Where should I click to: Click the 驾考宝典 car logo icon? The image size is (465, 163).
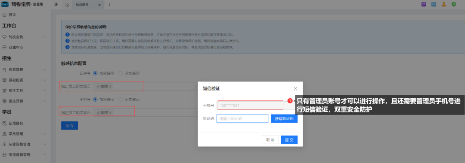[x=5, y=4]
